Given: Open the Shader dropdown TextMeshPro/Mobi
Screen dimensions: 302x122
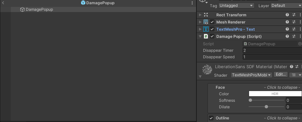Looking at the screenshot, I should point(252,75).
